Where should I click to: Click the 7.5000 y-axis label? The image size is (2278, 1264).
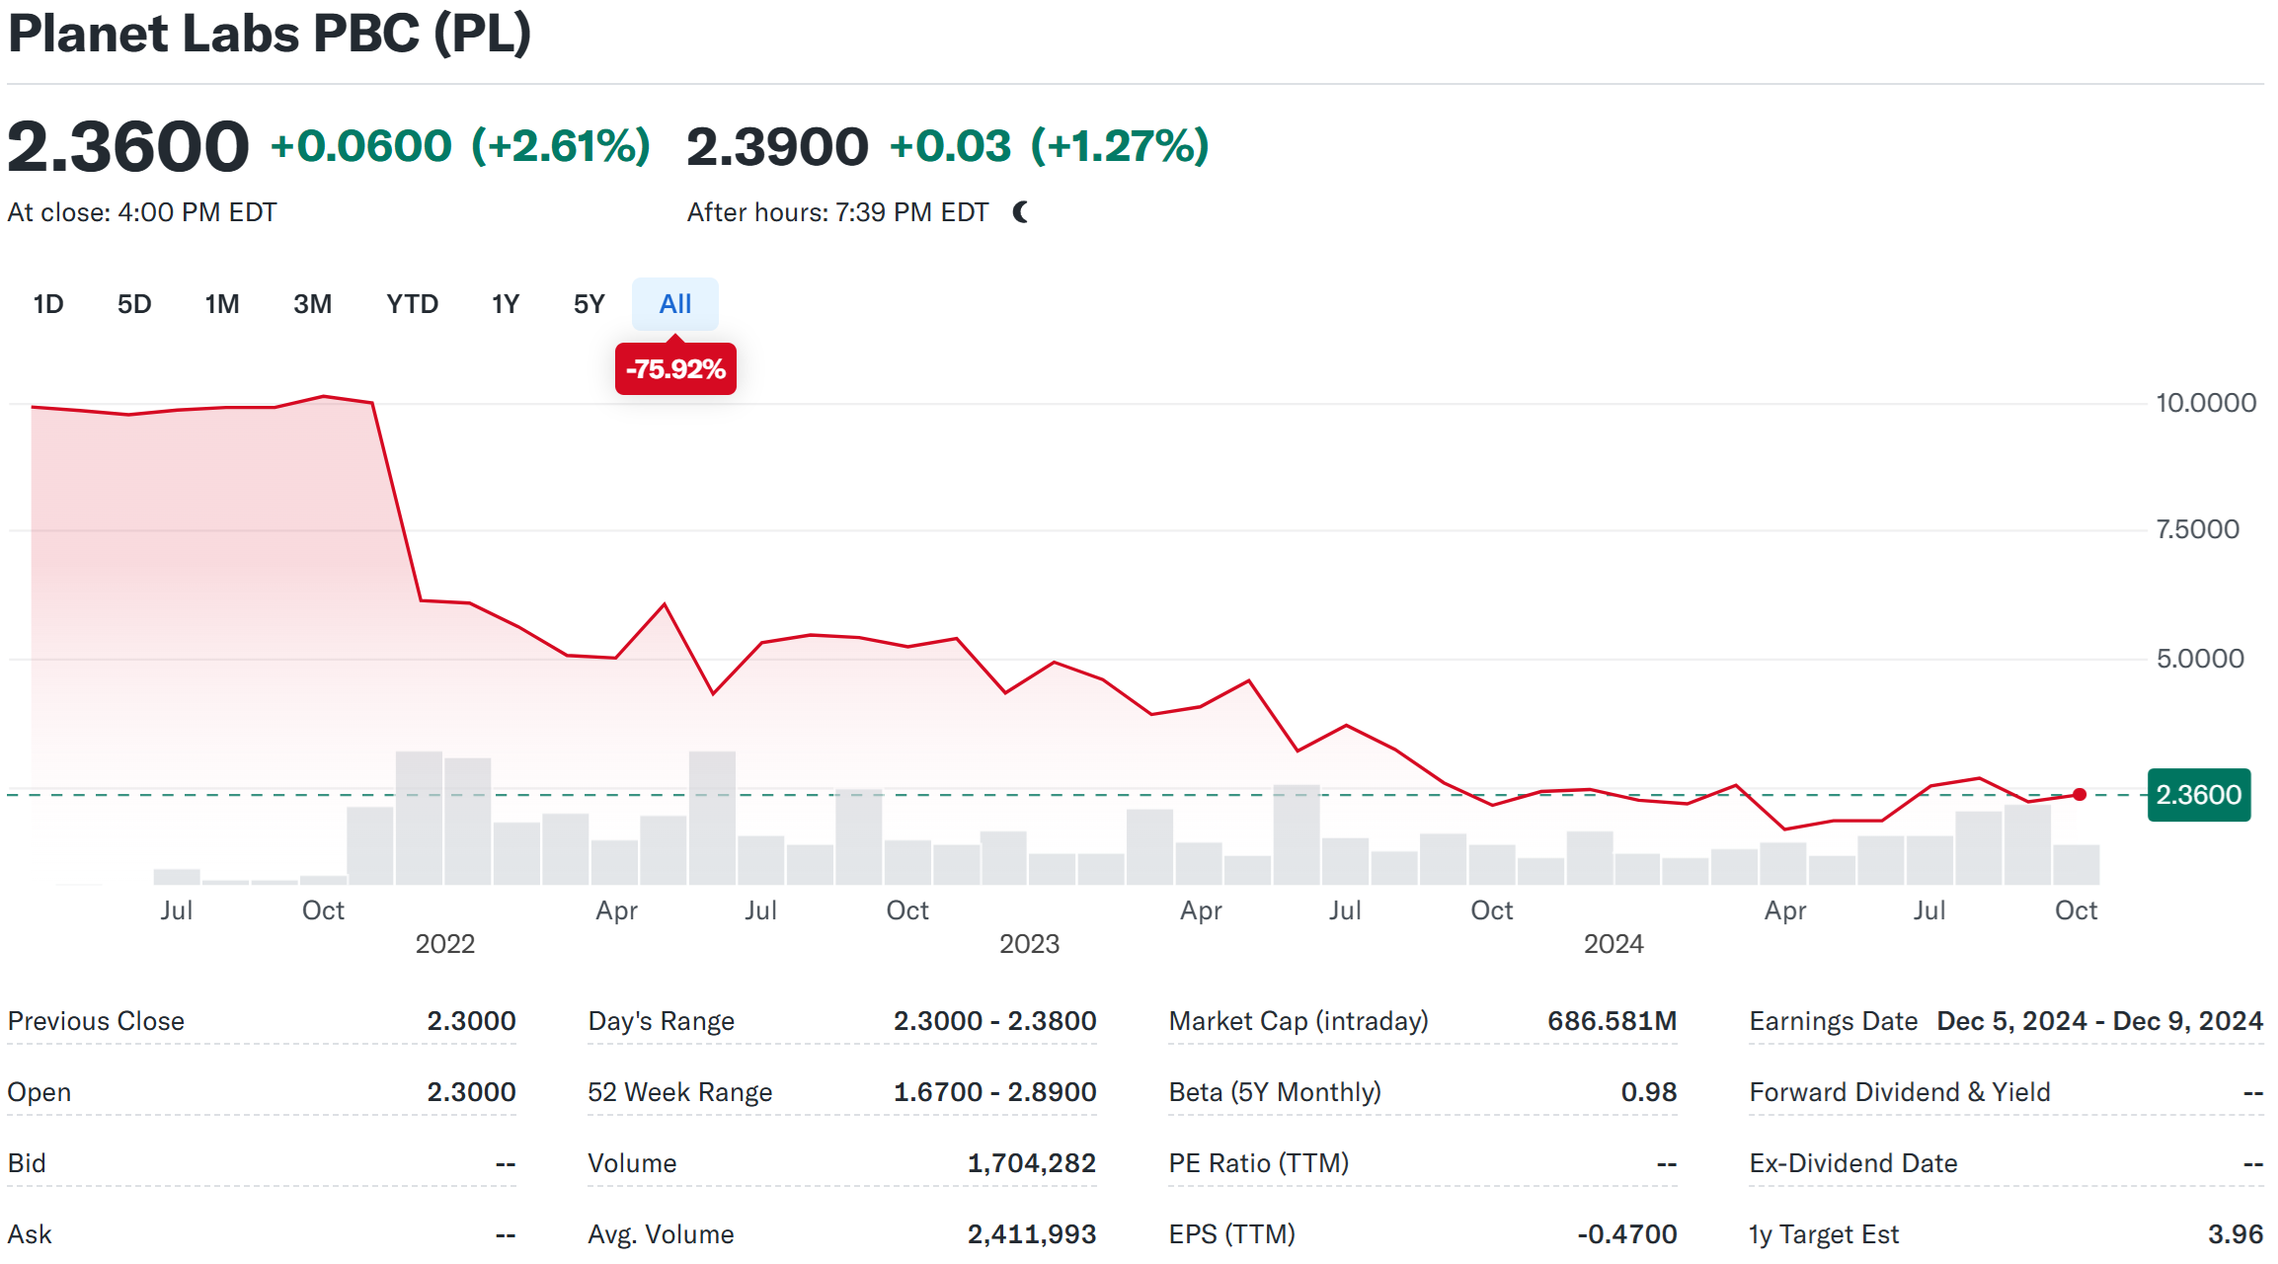2197,529
